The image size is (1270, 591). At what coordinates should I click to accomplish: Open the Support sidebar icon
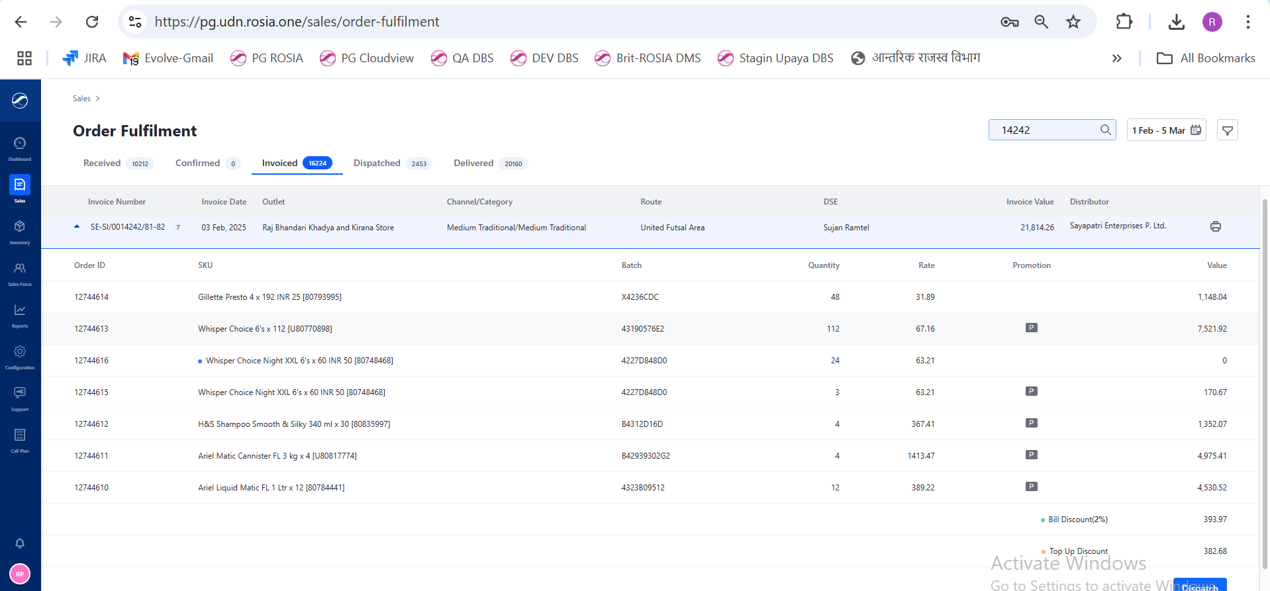20,398
